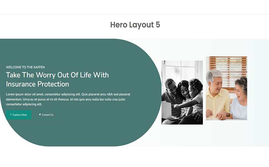The image size is (269, 167).
Task: Click the 'Take The Worry Out' headline line
Action: point(57,75)
